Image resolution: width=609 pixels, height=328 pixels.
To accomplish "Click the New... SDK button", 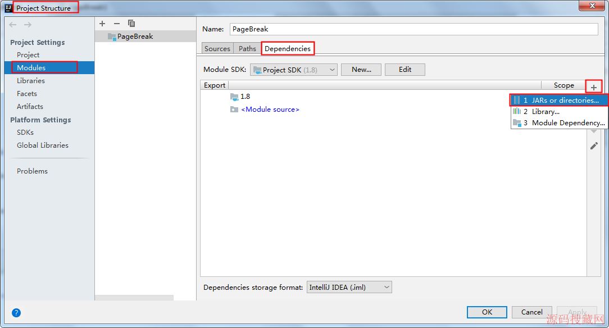I will (x=361, y=70).
